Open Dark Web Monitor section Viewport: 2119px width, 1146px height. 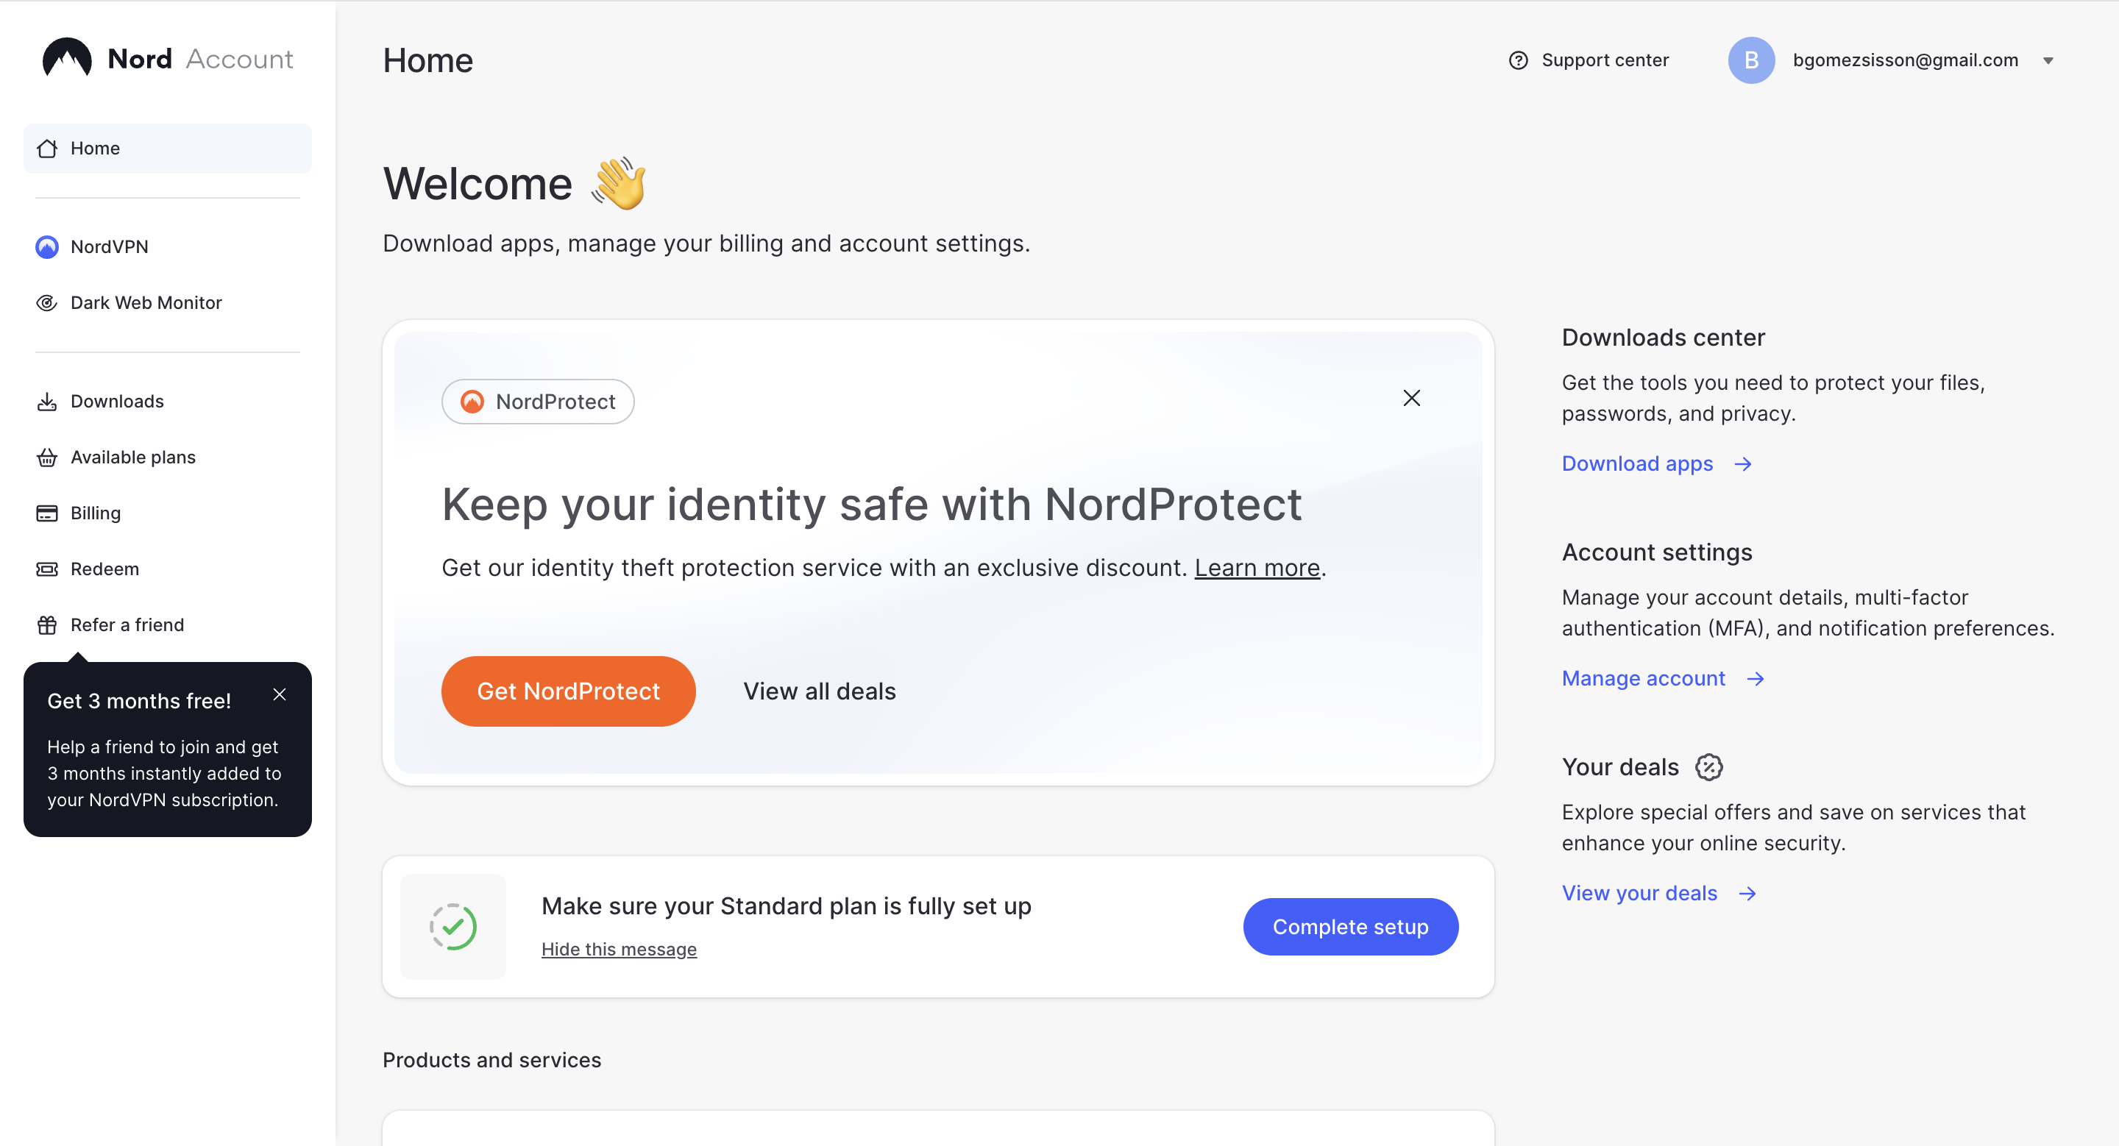(x=146, y=302)
